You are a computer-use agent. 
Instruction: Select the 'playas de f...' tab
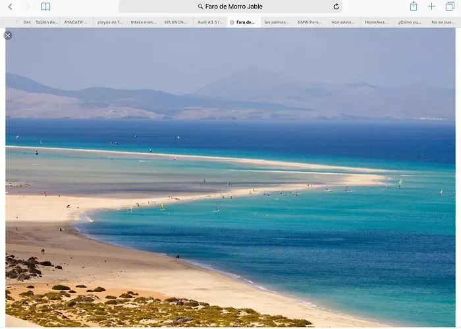[x=110, y=22]
